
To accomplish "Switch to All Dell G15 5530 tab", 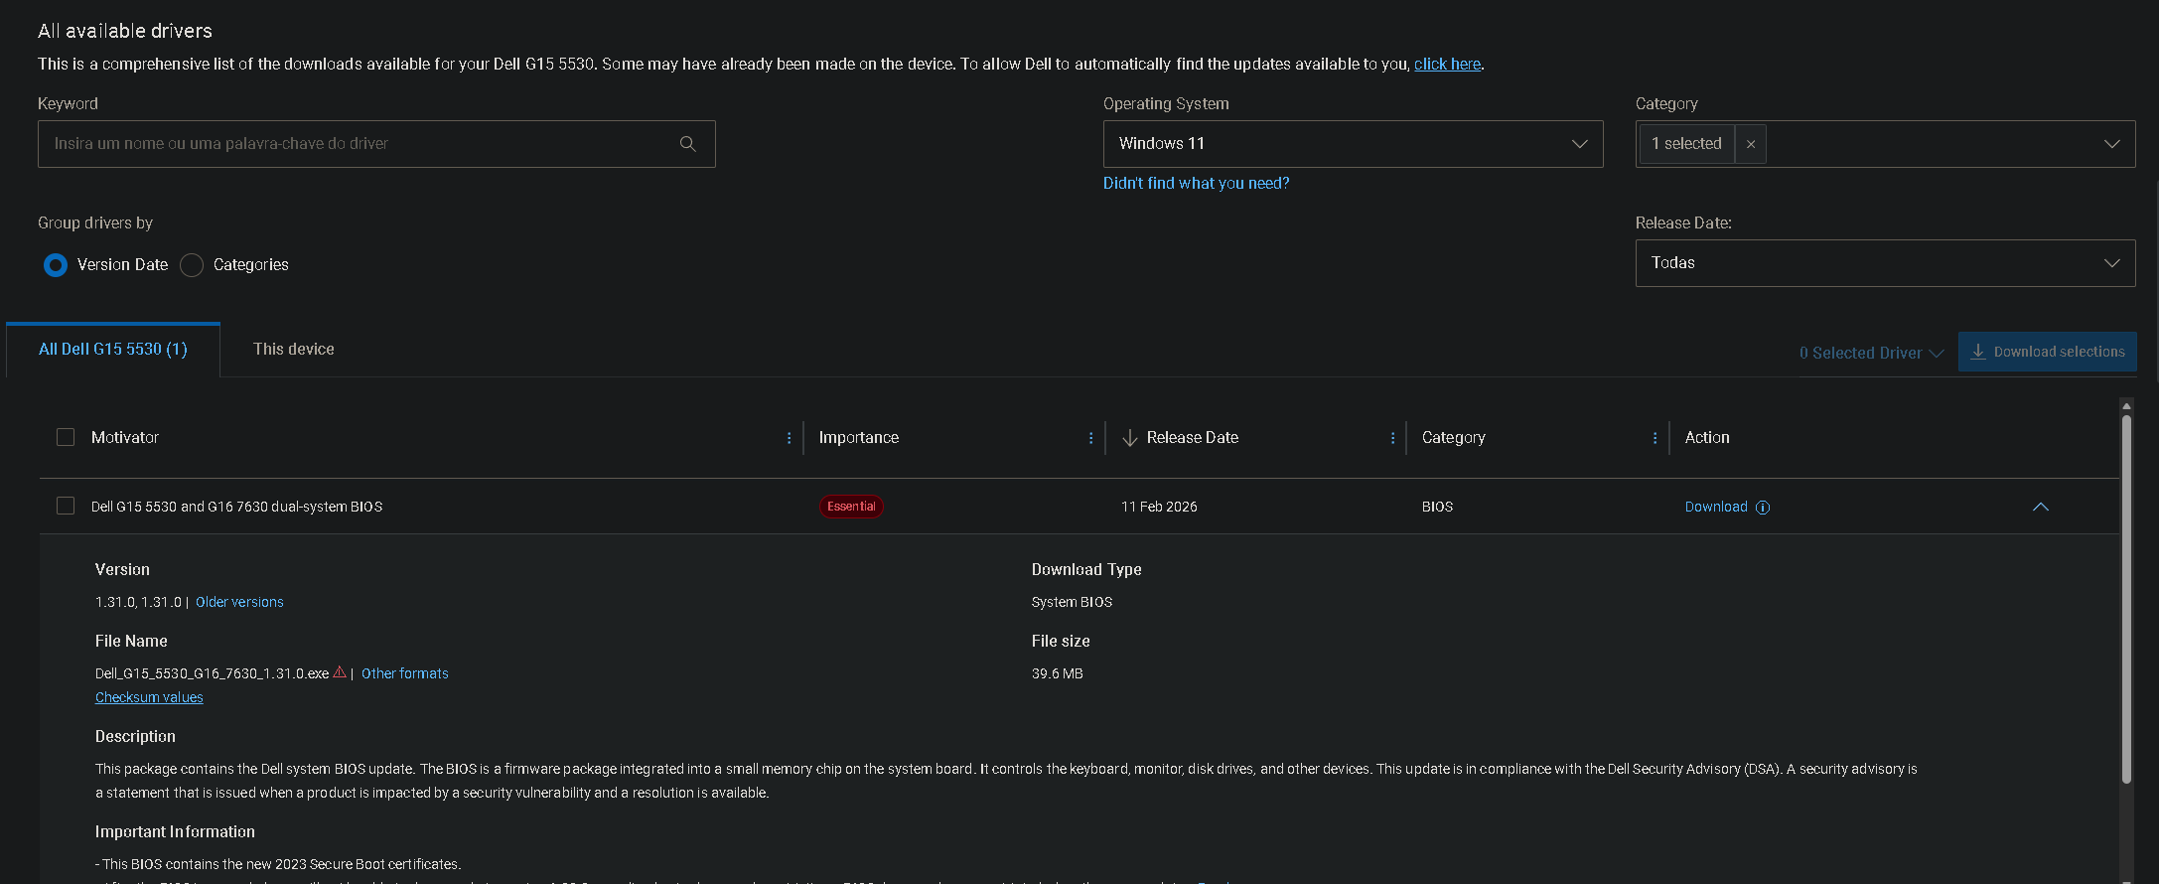I will click(x=113, y=350).
